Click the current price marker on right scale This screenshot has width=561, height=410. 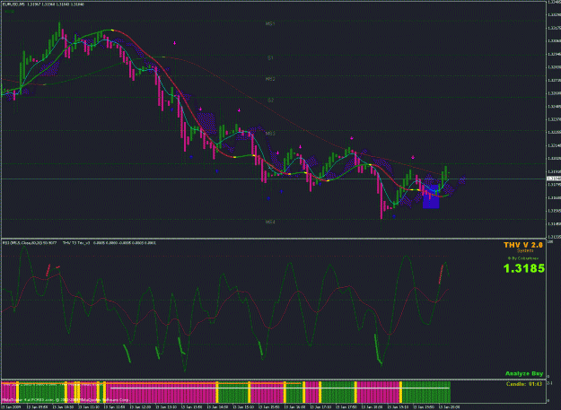[x=554, y=179]
